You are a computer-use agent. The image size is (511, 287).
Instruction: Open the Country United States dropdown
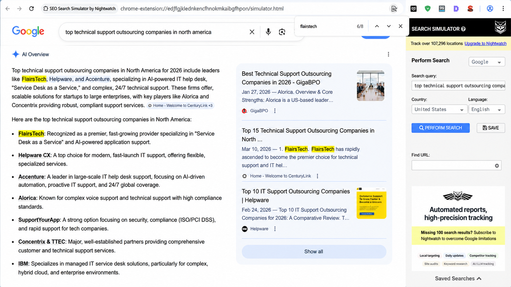click(439, 109)
